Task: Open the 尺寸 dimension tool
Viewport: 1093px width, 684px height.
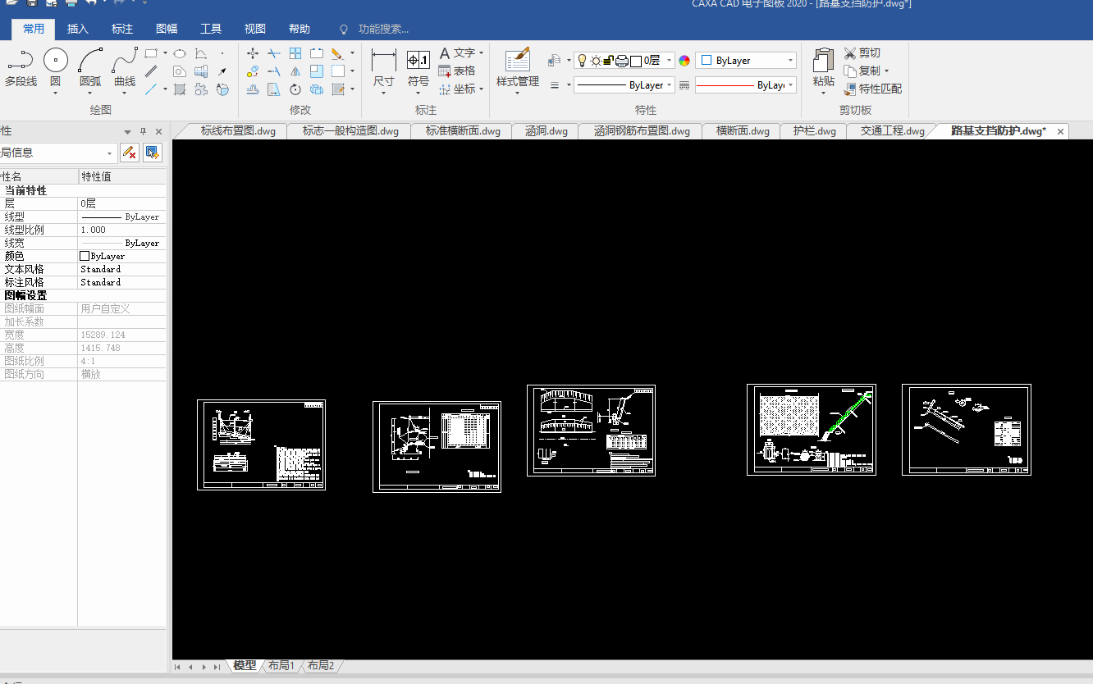Action: (x=383, y=67)
